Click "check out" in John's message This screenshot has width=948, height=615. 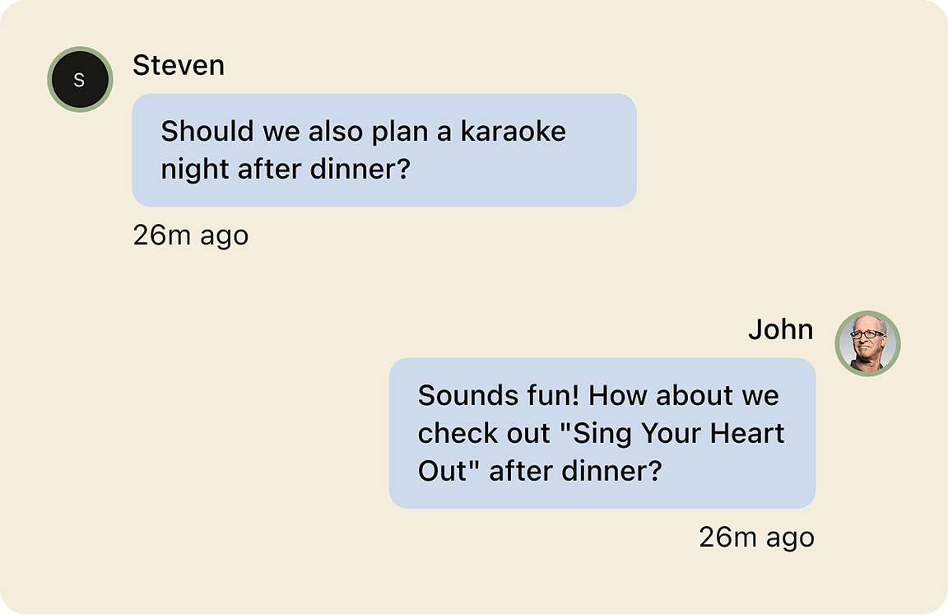(485, 434)
